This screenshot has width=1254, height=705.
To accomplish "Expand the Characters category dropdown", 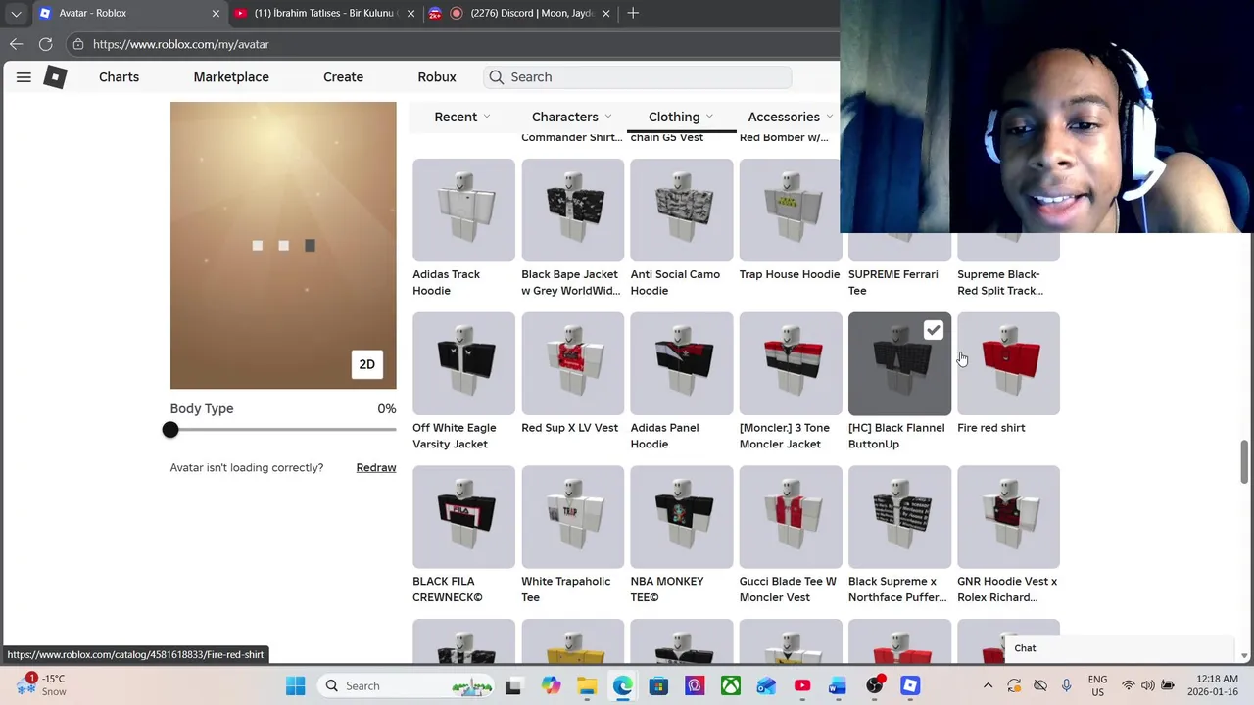I will click(x=571, y=117).
